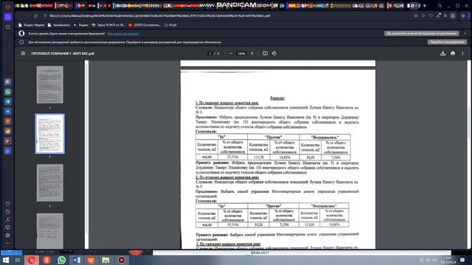Open new tab with plus button

click(425, 6)
